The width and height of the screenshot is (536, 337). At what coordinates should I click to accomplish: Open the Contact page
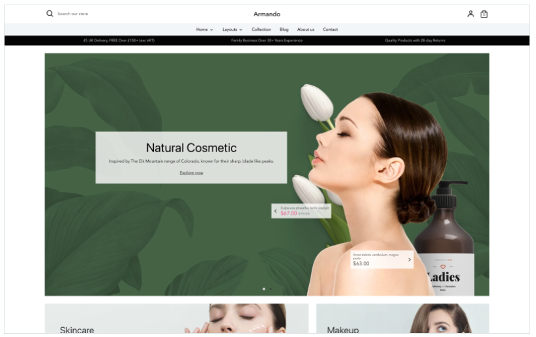point(331,29)
